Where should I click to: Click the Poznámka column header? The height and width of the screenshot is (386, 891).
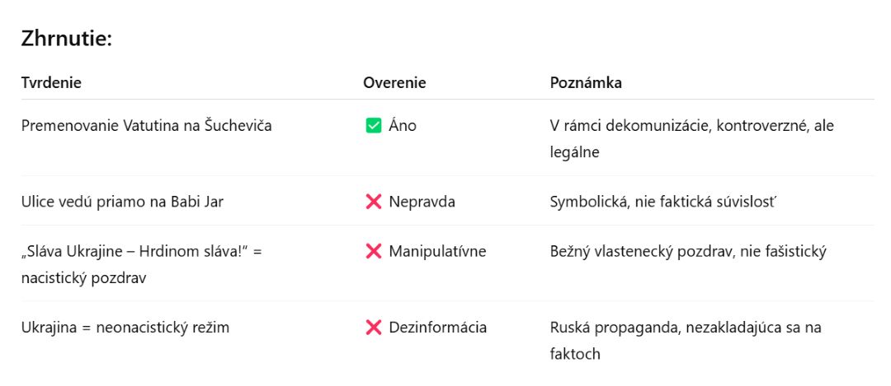(586, 83)
